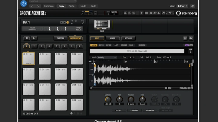
Task: Select the Filter edit tab
Action: click(109, 45)
